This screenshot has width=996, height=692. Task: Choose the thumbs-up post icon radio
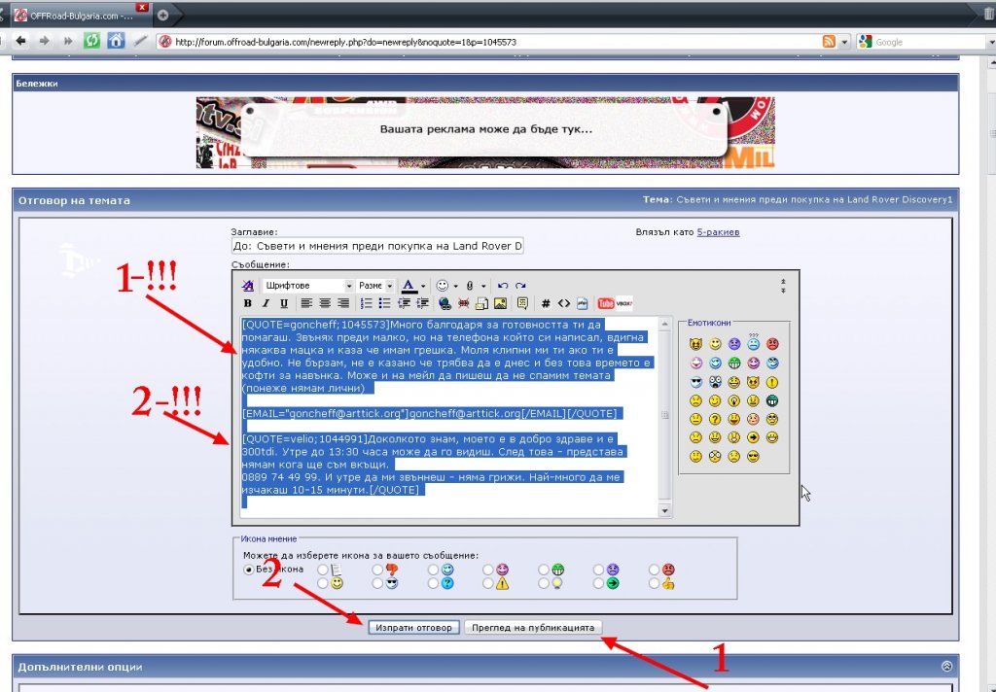pyautogui.click(x=654, y=583)
